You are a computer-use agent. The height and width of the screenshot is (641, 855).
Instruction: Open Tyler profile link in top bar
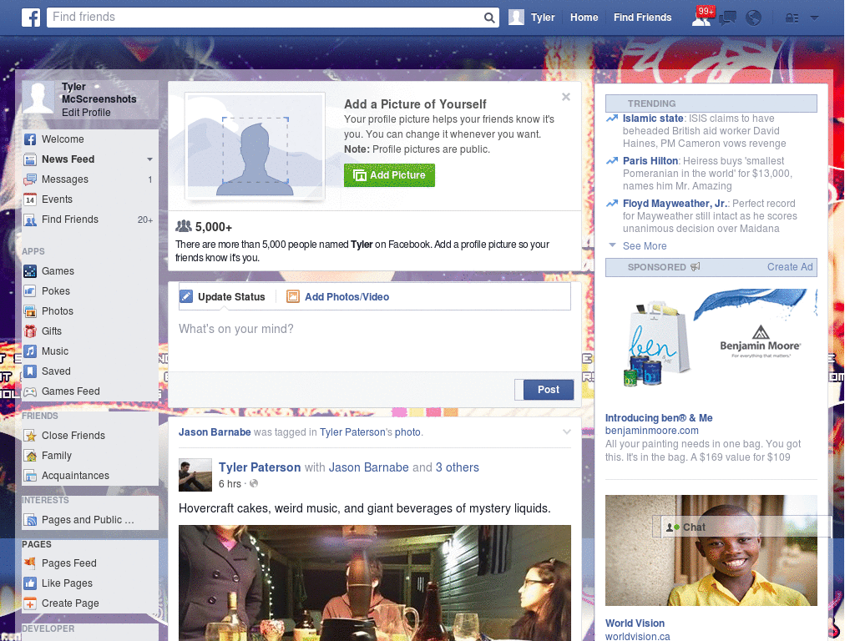543,18
